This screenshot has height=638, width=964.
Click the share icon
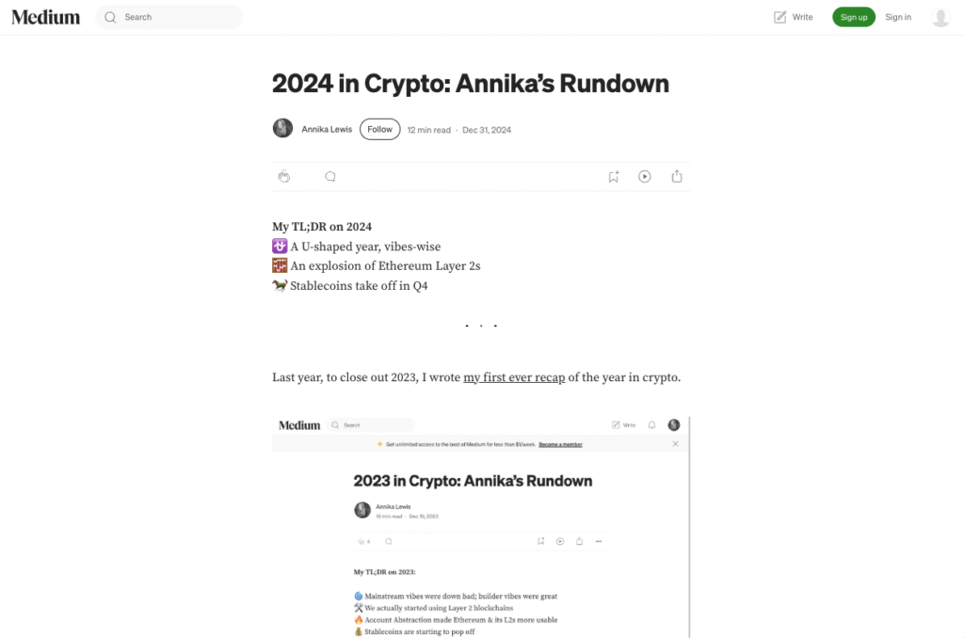click(x=677, y=176)
